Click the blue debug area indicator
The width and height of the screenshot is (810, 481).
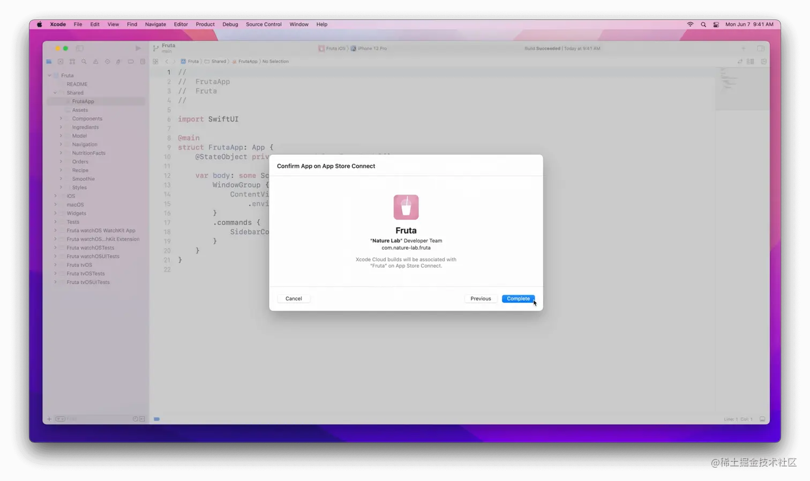click(156, 419)
